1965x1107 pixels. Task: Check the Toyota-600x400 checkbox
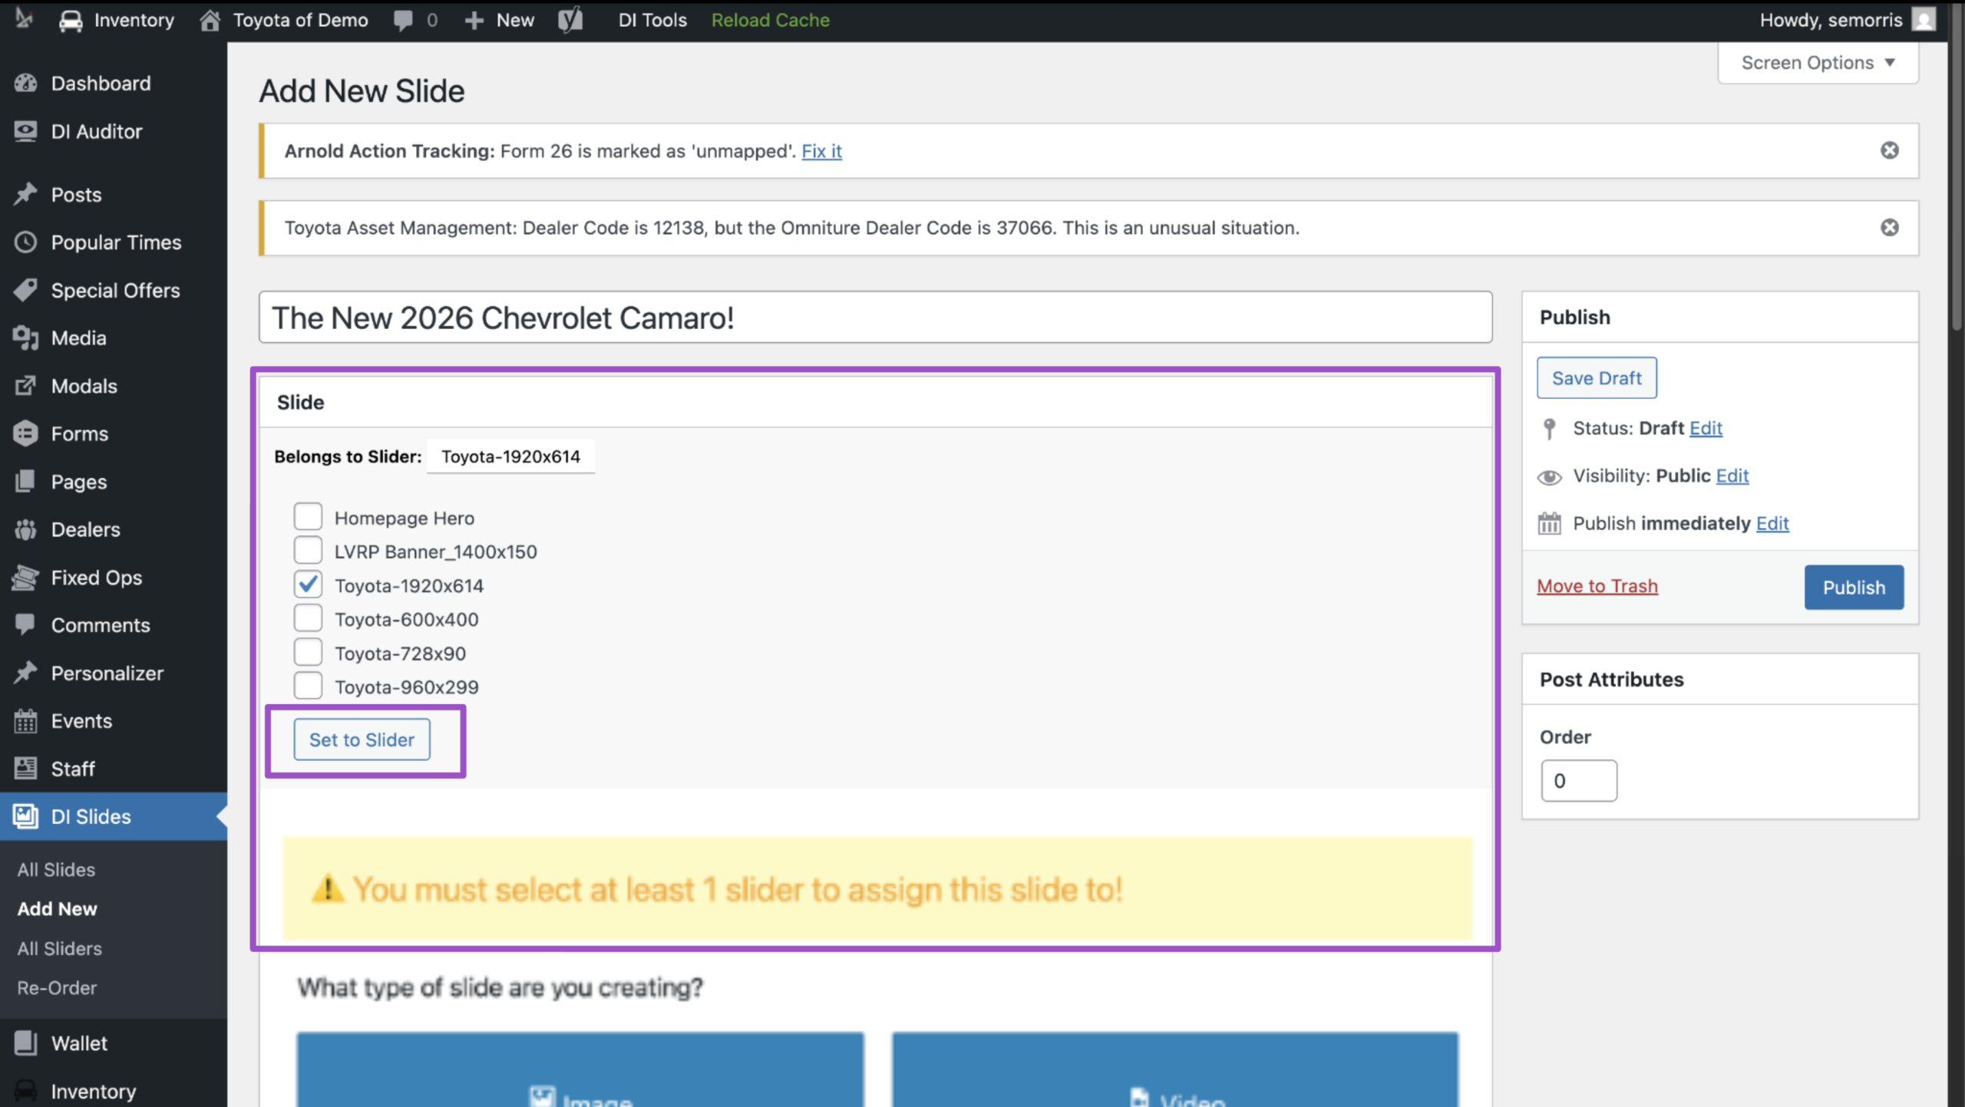click(308, 618)
